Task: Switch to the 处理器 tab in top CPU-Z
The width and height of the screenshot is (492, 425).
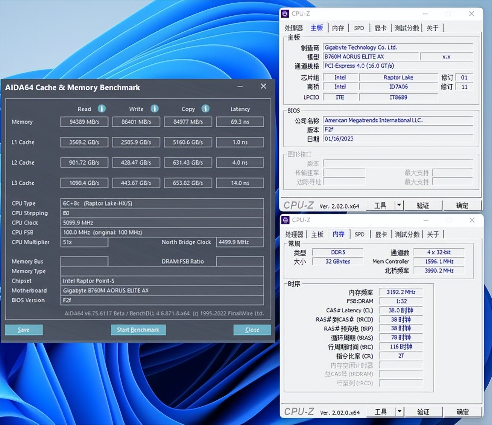Action: (294, 28)
